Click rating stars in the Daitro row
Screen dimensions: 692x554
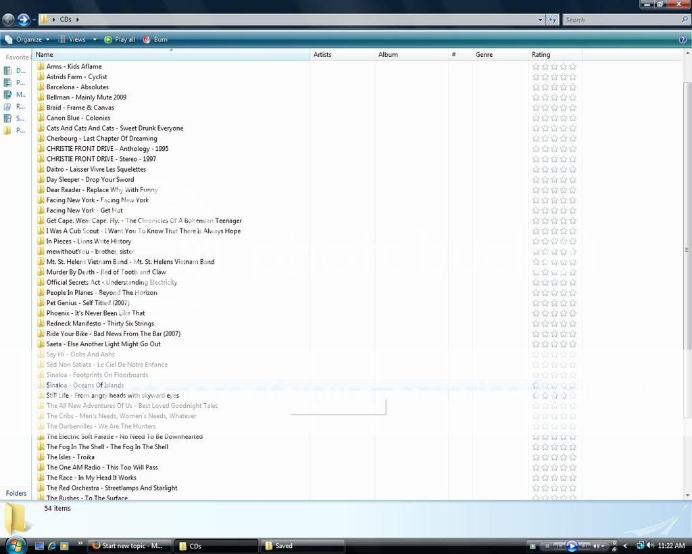(x=554, y=169)
